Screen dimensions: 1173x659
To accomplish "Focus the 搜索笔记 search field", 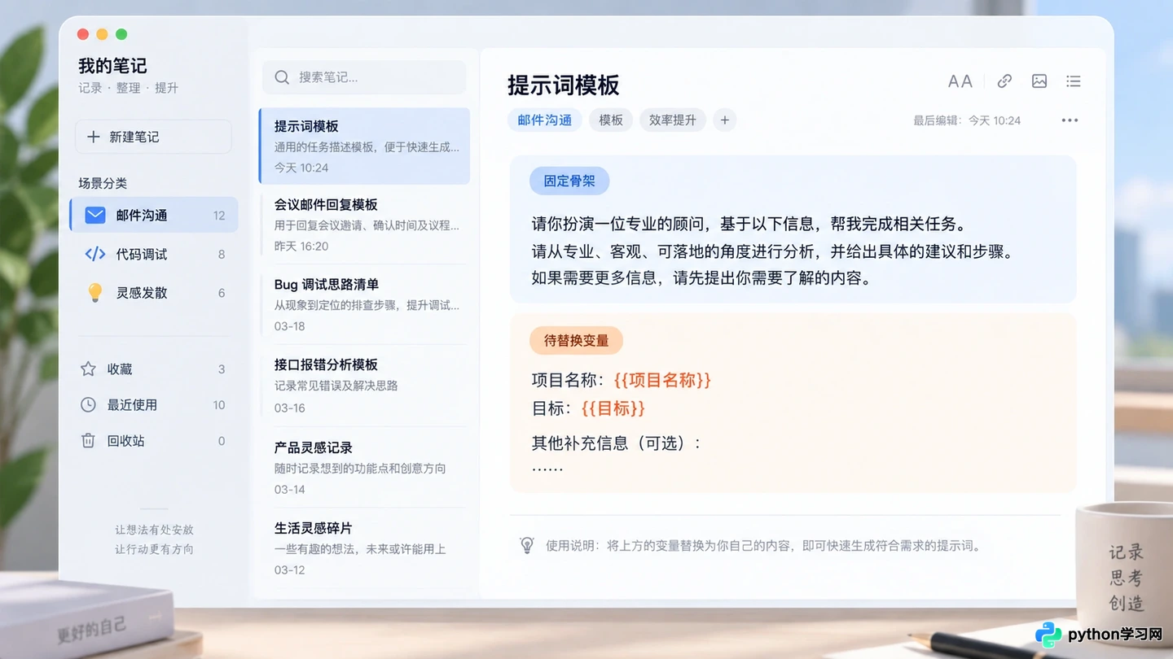I will tap(364, 77).
